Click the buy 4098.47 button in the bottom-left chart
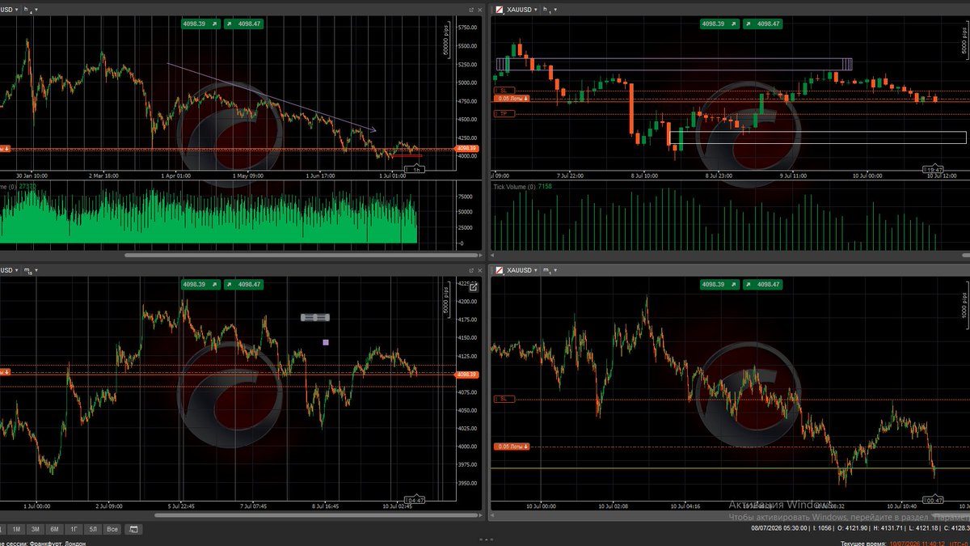The image size is (970, 546). point(244,285)
